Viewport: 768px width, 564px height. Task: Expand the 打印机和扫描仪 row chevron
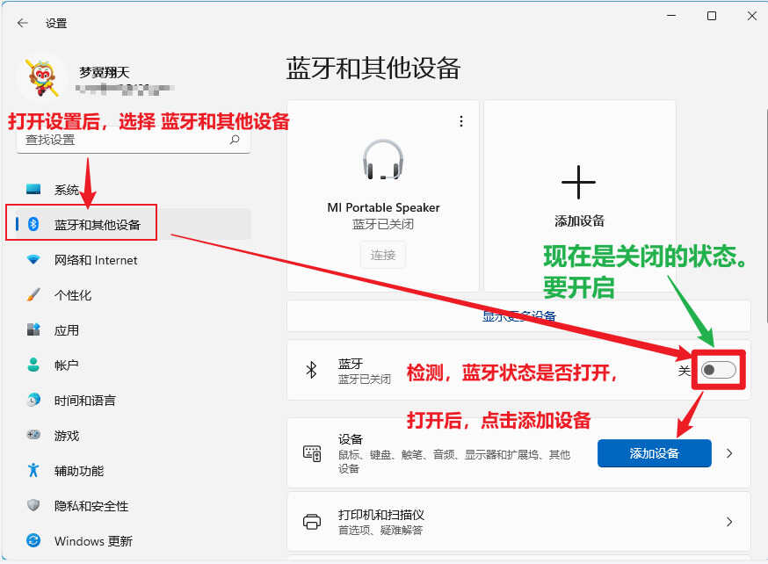point(729,522)
